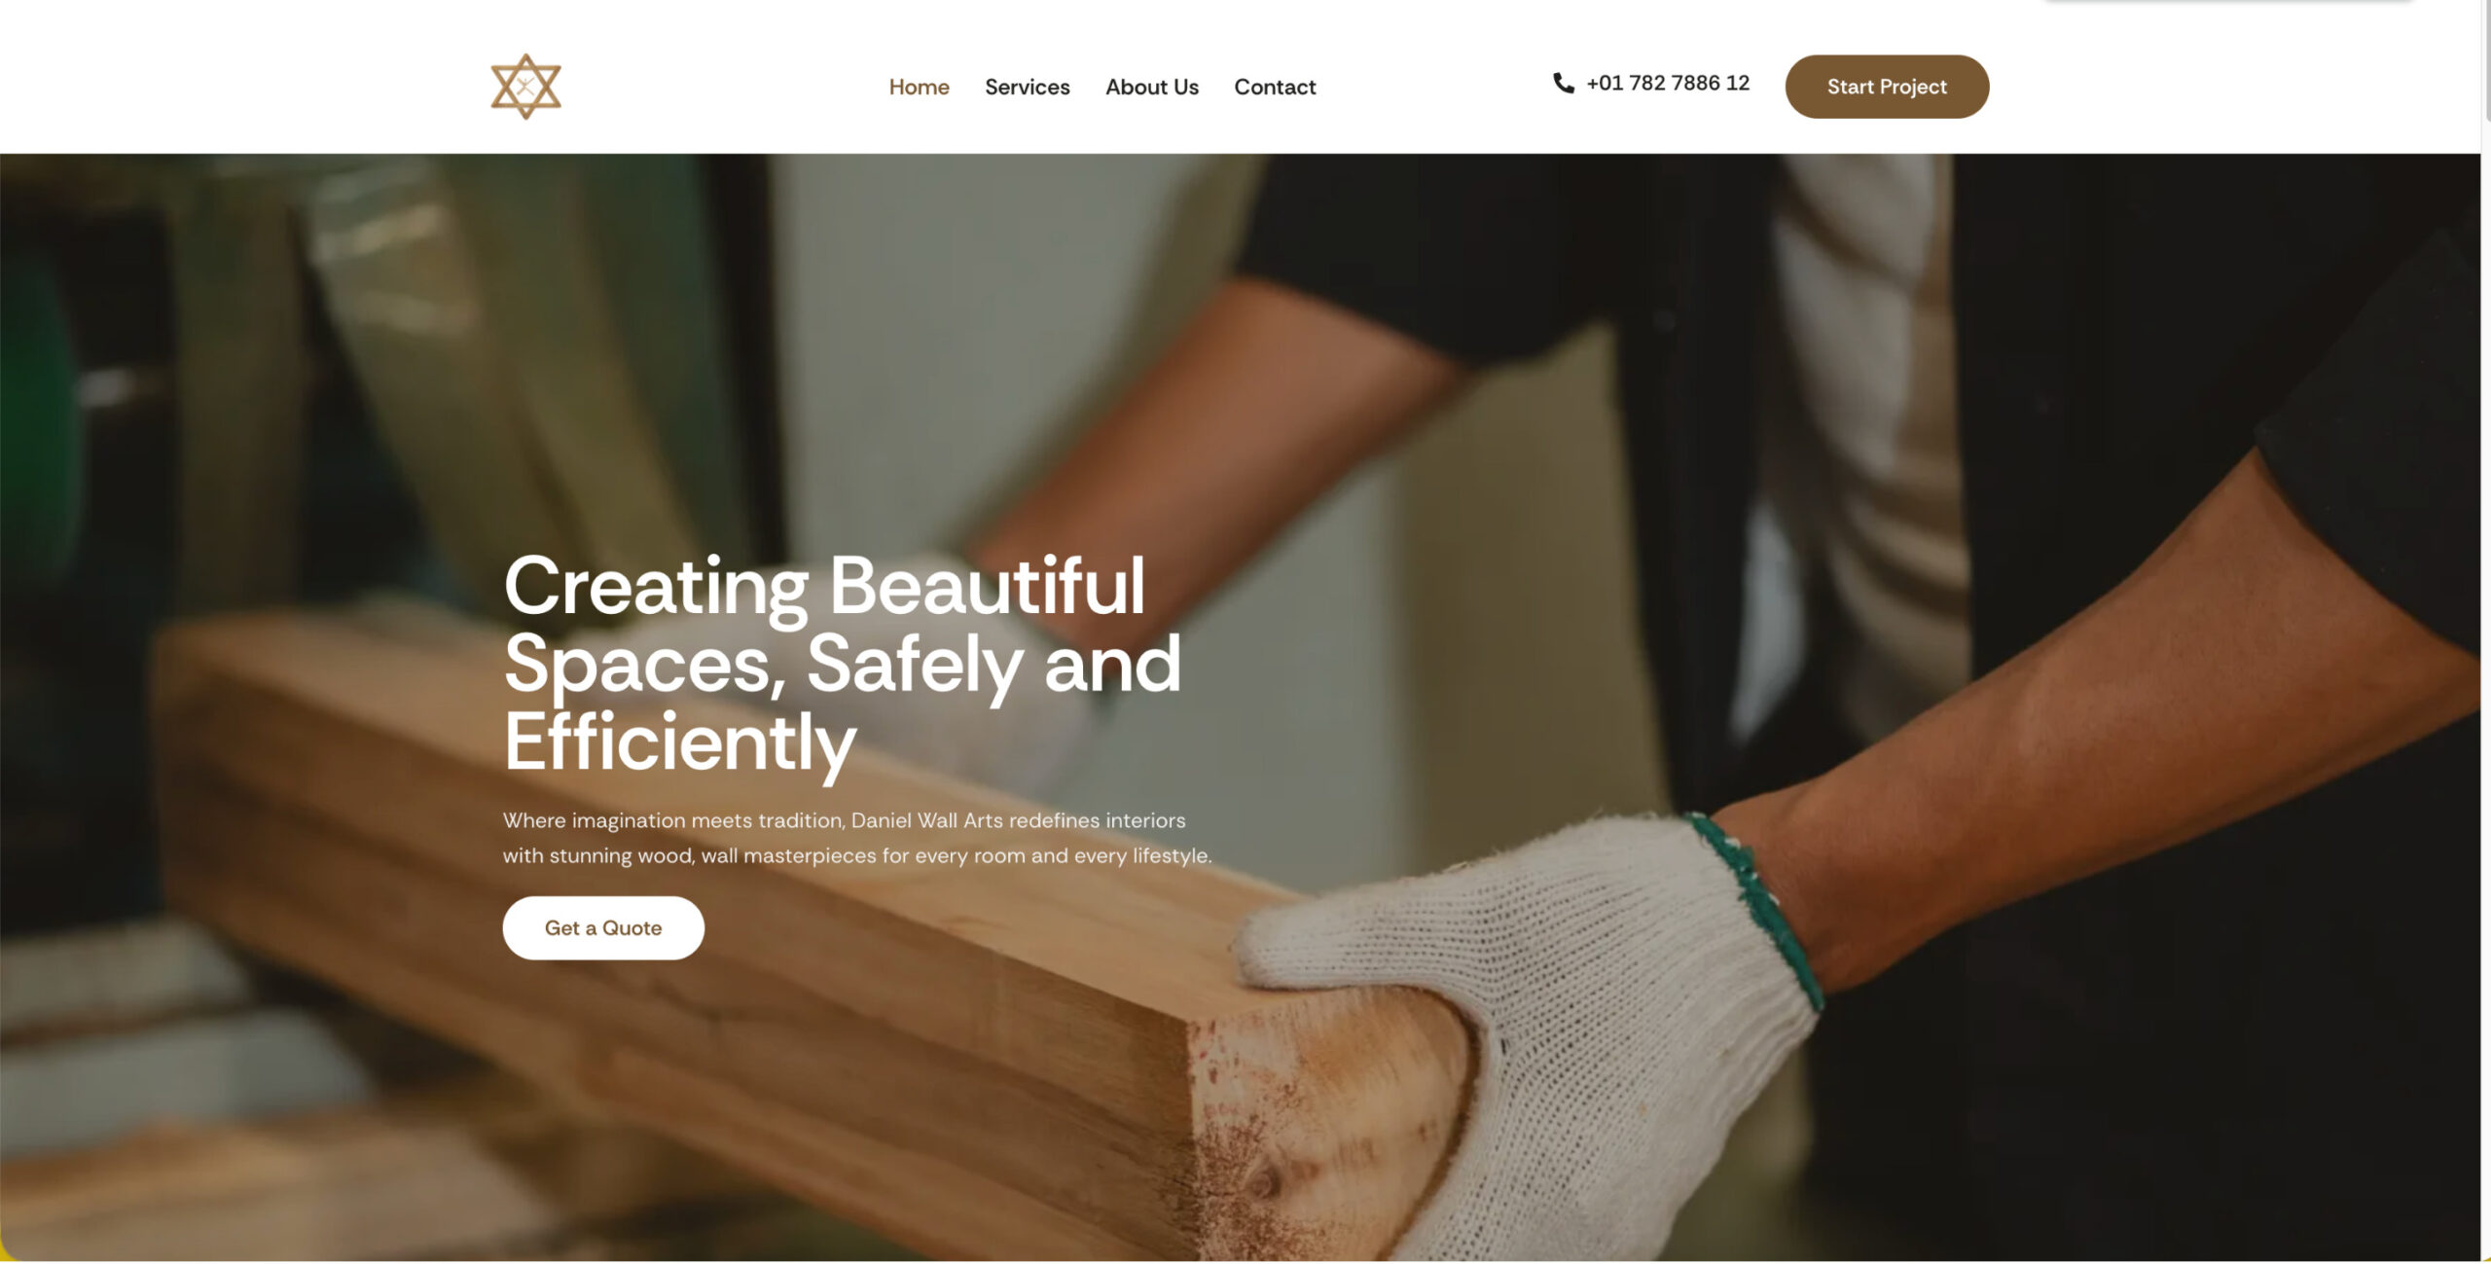
Task: Open the About Us page
Action: (x=1151, y=87)
